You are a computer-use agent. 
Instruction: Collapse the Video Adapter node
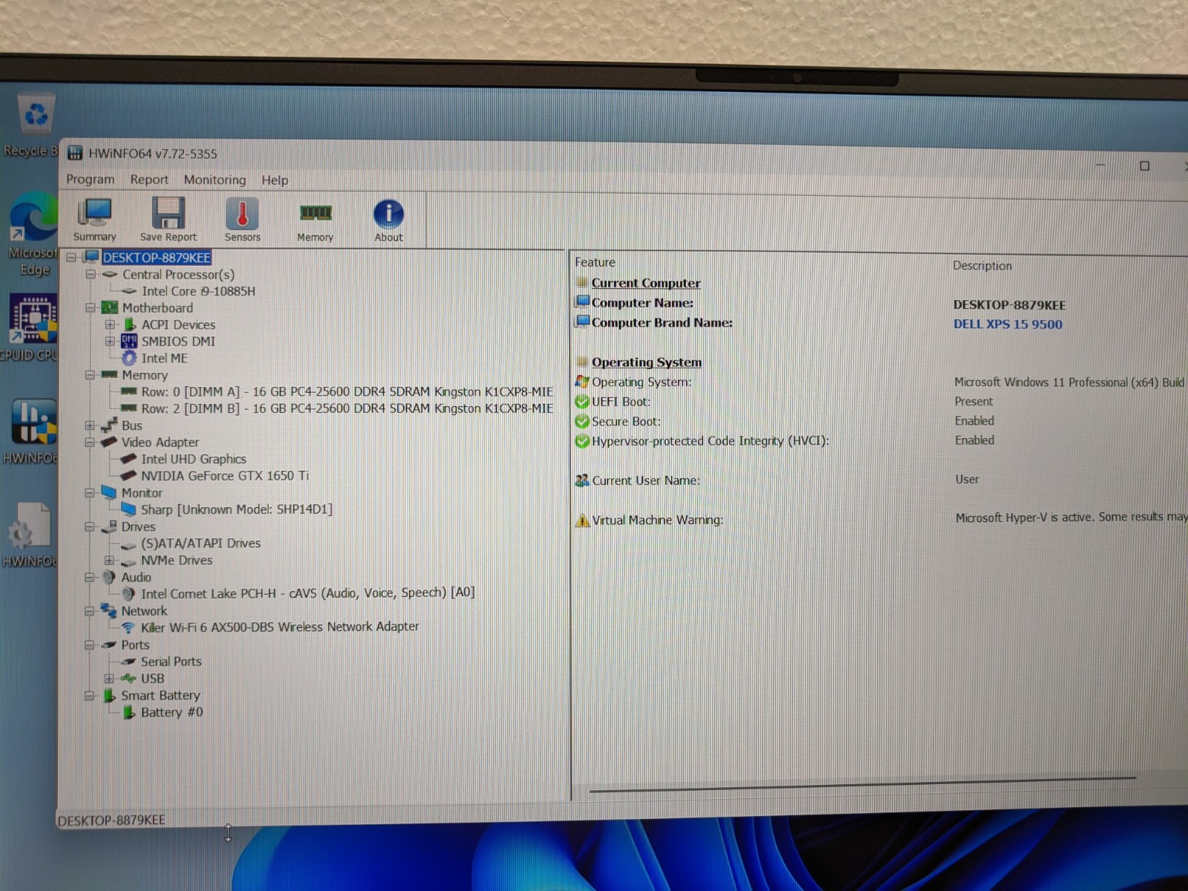click(90, 443)
